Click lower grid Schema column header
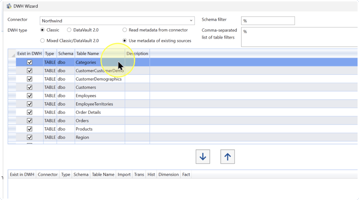The height and width of the screenshot is (200, 359). pyautogui.click(x=81, y=174)
